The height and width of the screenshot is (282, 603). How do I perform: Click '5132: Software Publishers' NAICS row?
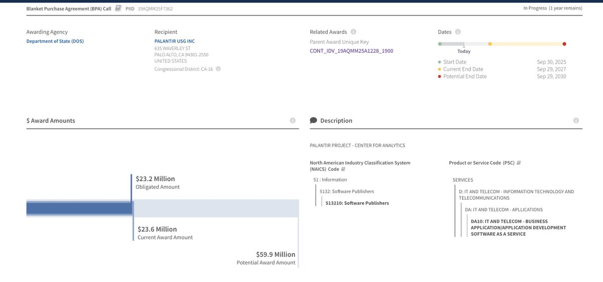coord(347,191)
